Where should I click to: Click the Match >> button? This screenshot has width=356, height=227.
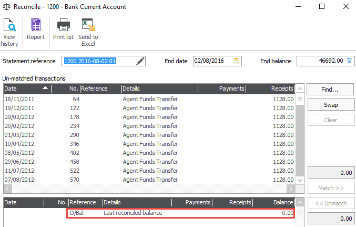tap(331, 188)
